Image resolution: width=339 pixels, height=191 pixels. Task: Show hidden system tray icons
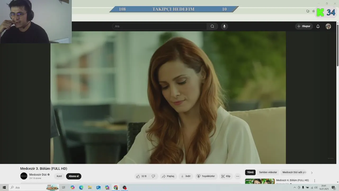pyautogui.click(x=295, y=188)
